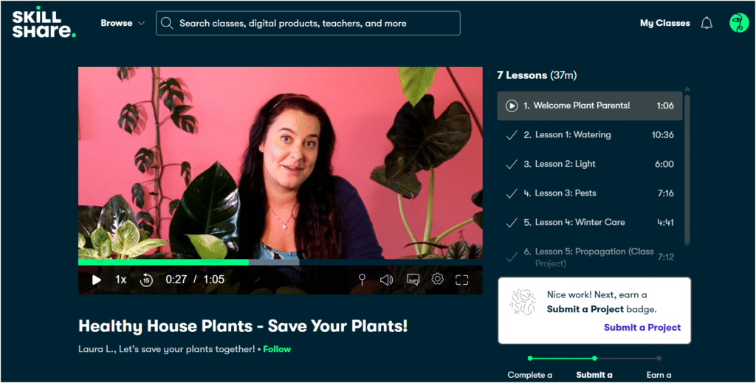Toggle completion check for Lesson 3: Pests
Screen dimensions: 756x383
click(x=512, y=193)
